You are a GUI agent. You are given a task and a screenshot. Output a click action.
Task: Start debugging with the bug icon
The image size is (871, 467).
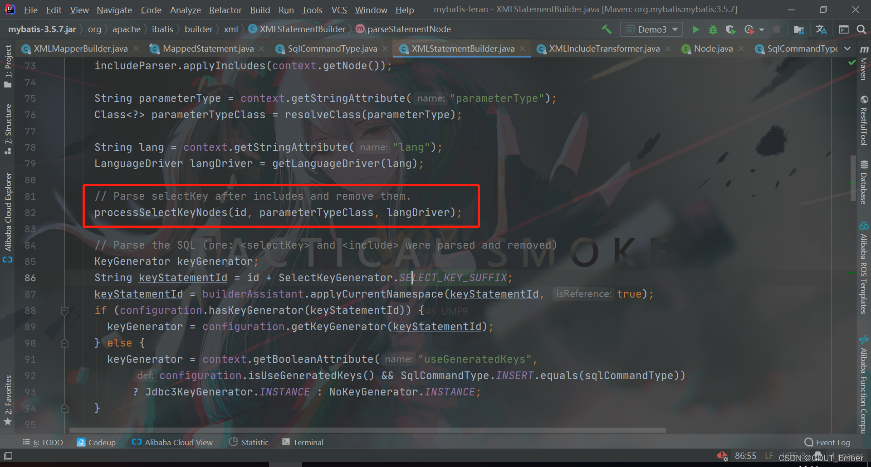click(x=713, y=29)
